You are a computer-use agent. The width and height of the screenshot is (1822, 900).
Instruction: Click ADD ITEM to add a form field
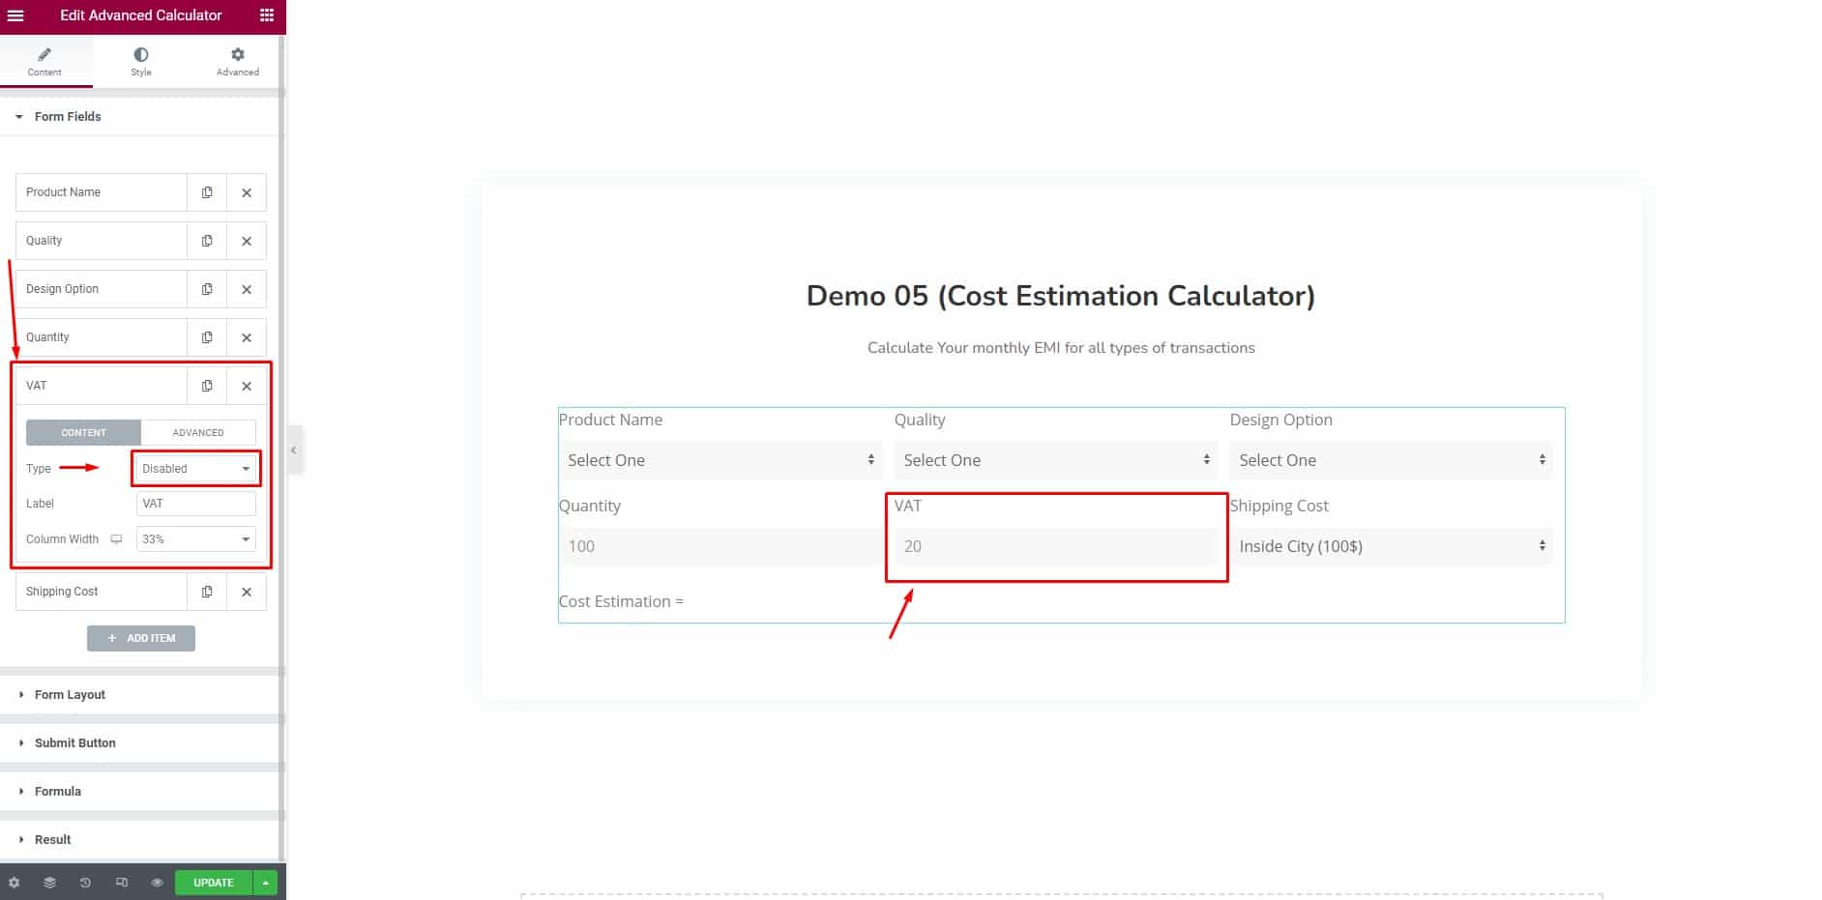pyautogui.click(x=141, y=638)
